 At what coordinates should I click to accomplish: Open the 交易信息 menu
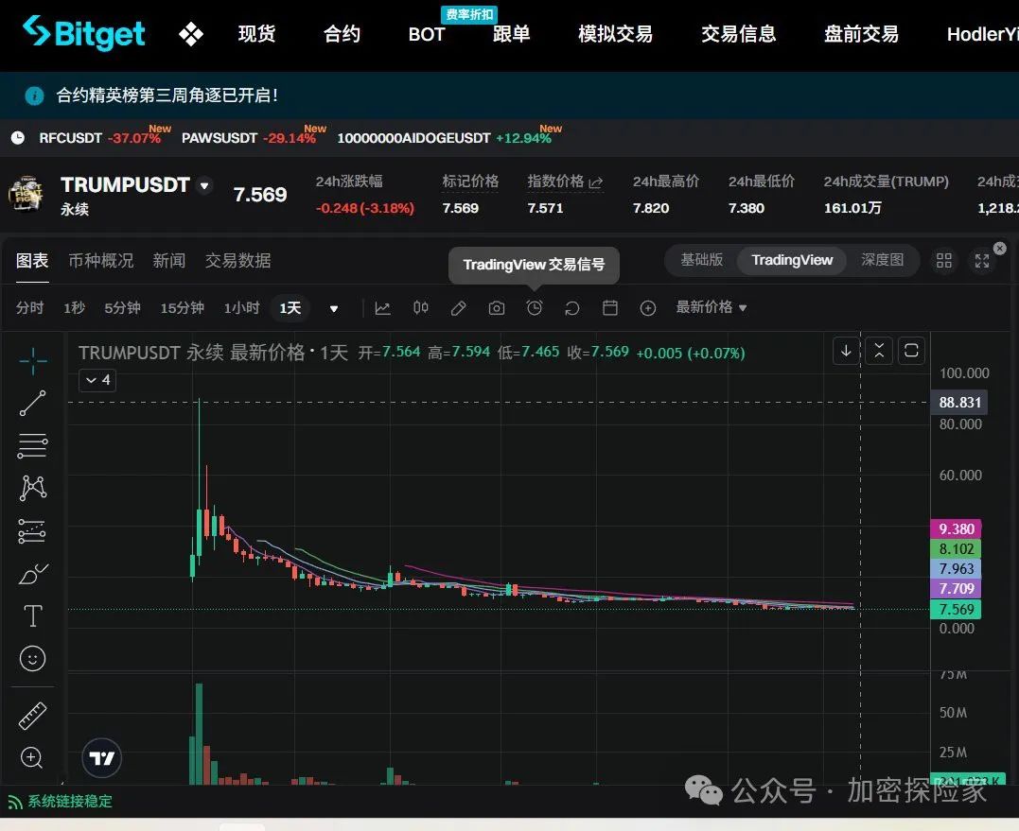click(738, 34)
